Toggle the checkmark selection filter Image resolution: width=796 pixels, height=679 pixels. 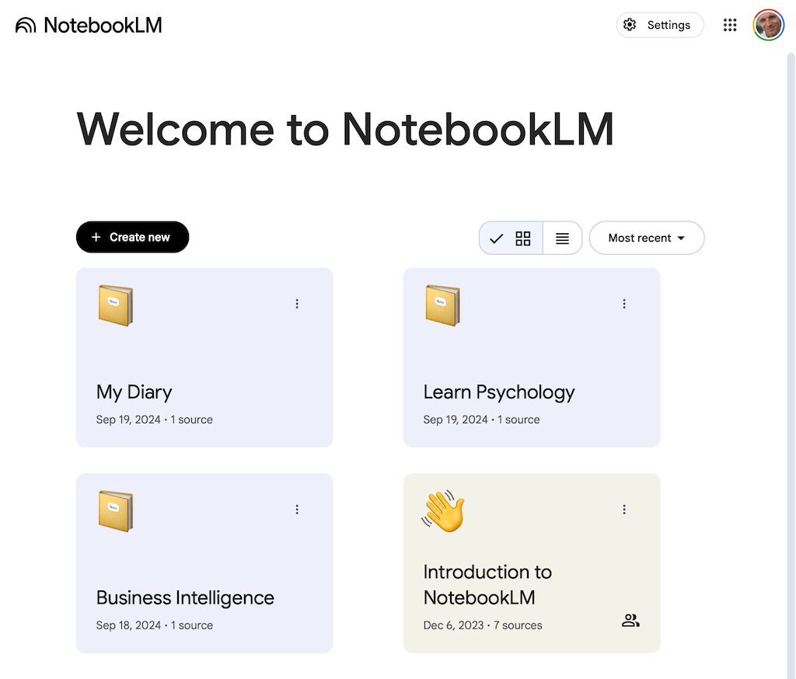point(497,238)
